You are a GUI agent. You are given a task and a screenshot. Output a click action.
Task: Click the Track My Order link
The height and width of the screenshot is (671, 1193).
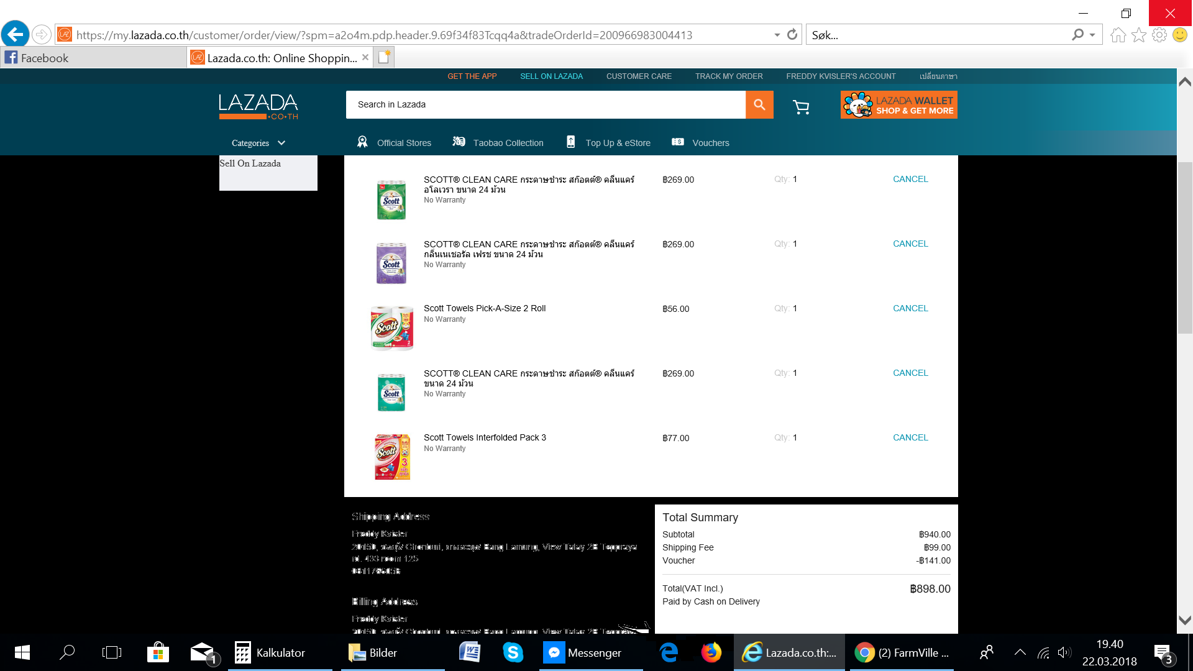pos(728,76)
